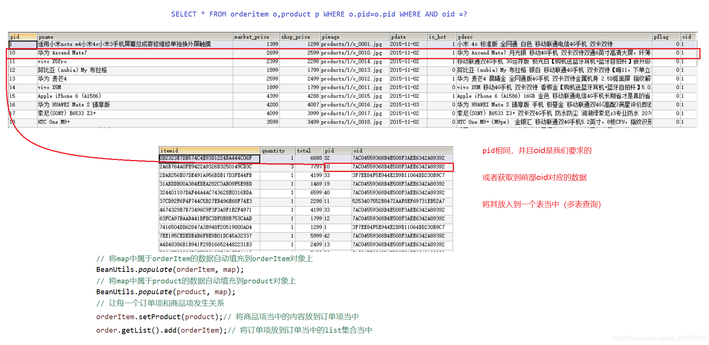Viewport: 709px width, 345px height.
Task: Click the total 6599 cell
Action: (x=309, y=193)
